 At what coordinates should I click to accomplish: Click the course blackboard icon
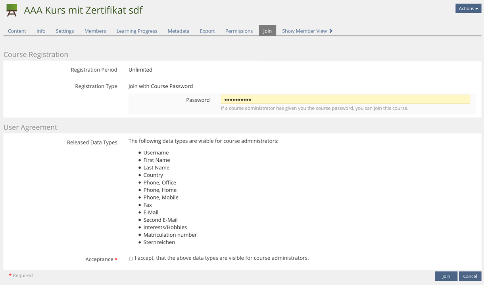click(12, 10)
